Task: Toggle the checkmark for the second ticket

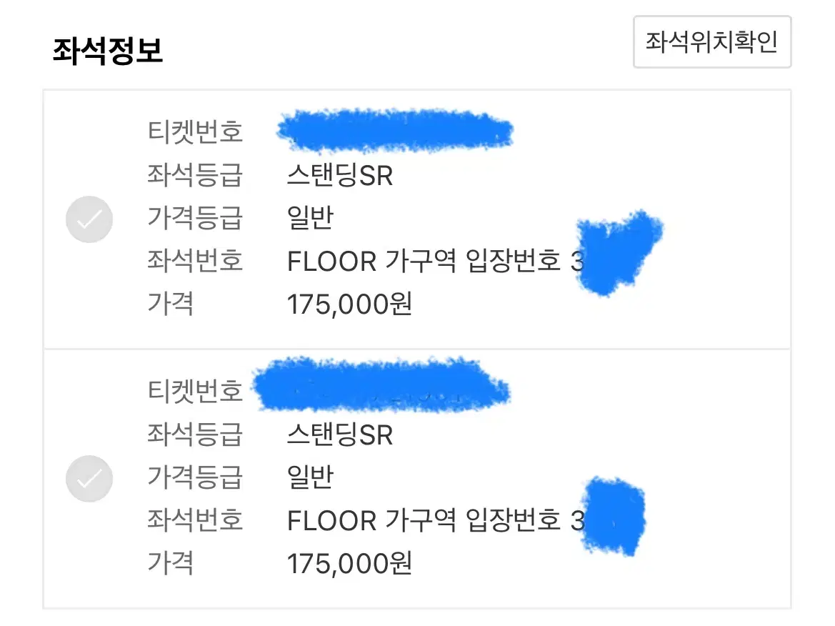Action: coord(89,478)
